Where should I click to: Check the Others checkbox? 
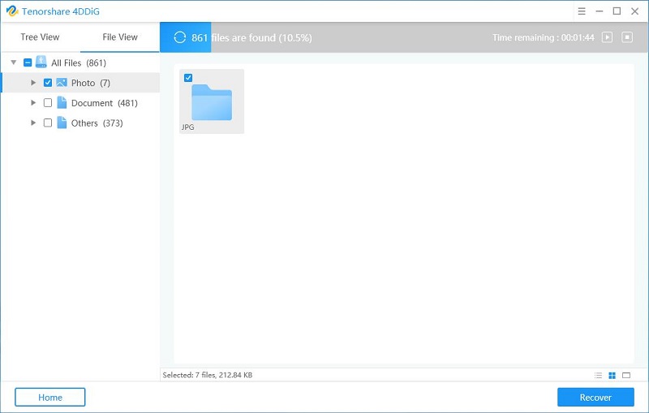tap(48, 123)
